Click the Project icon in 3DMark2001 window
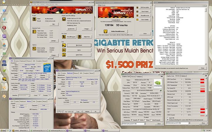The width and height of the screenshot is (212, 132). click(x=34, y=19)
